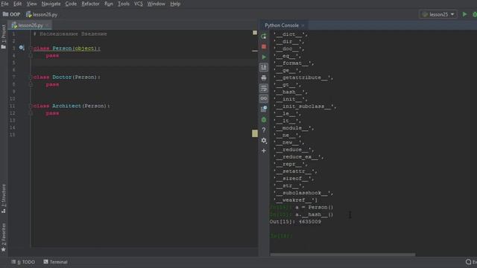
Task: Debug lesson25 with the top-right bug icon
Action: tap(474, 14)
